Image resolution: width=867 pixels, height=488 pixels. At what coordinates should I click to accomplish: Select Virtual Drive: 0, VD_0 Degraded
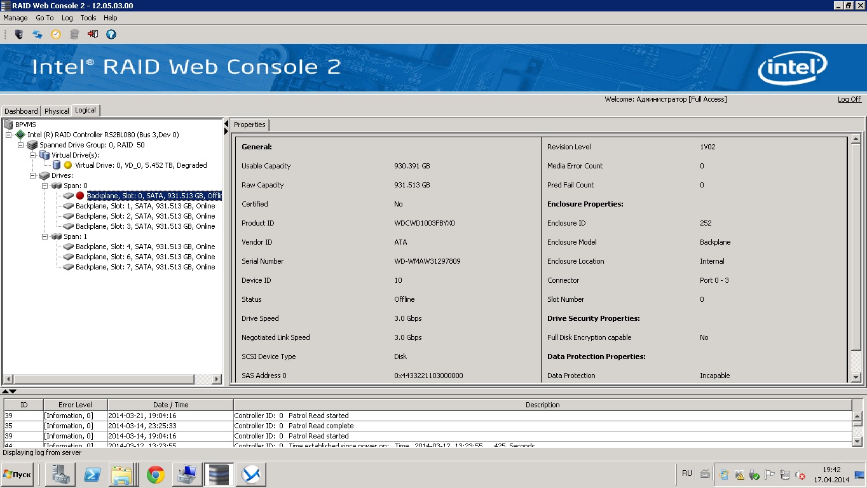pos(141,165)
